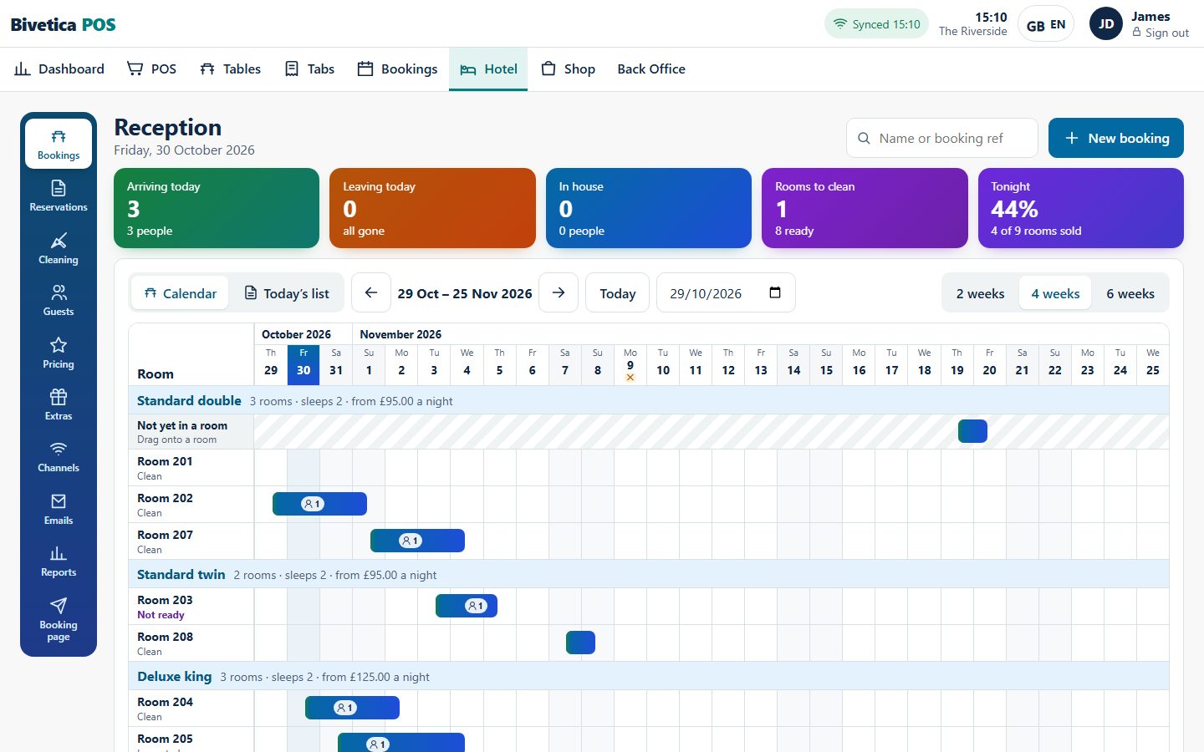This screenshot has width=1204, height=752.
Task: Open the Channels sidebar item
Action: 59,457
